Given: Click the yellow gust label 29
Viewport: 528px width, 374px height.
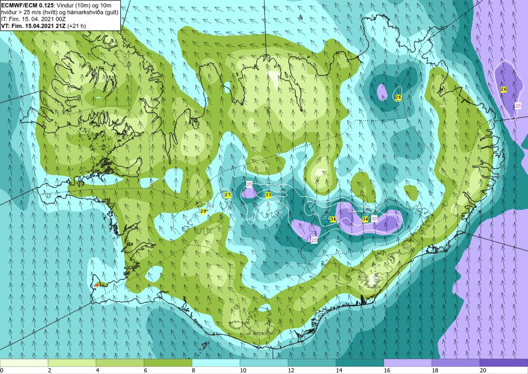Looking at the screenshot, I should (x=203, y=211).
